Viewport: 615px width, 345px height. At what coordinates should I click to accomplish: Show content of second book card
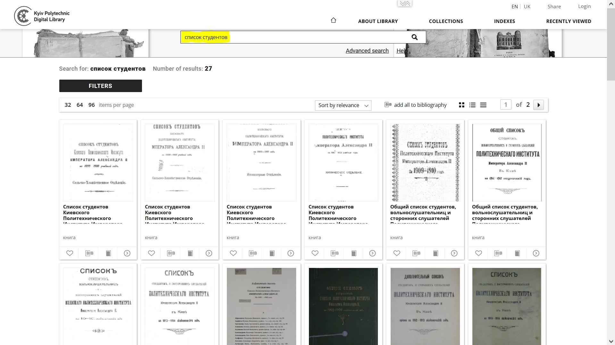point(209,253)
